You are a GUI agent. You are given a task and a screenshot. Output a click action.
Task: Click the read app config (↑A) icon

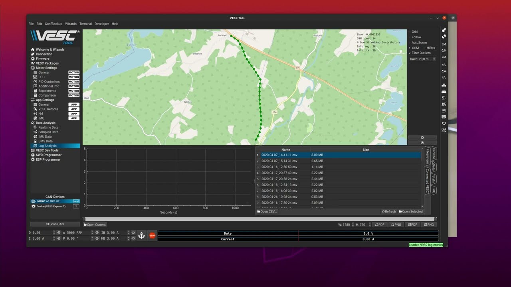pos(444,65)
